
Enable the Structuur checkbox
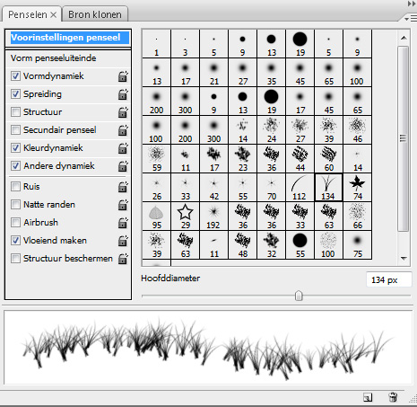[15, 112]
